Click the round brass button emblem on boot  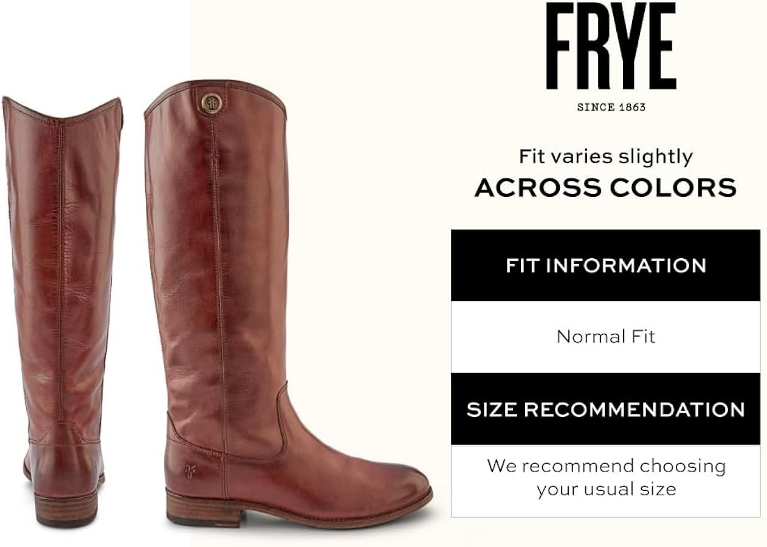[x=212, y=103]
